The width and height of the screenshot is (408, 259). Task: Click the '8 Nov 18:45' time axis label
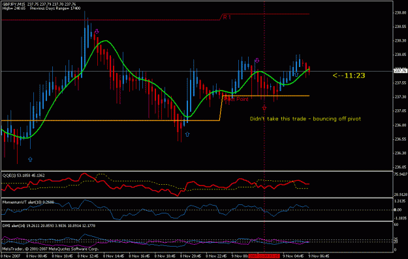[x=165, y=256]
